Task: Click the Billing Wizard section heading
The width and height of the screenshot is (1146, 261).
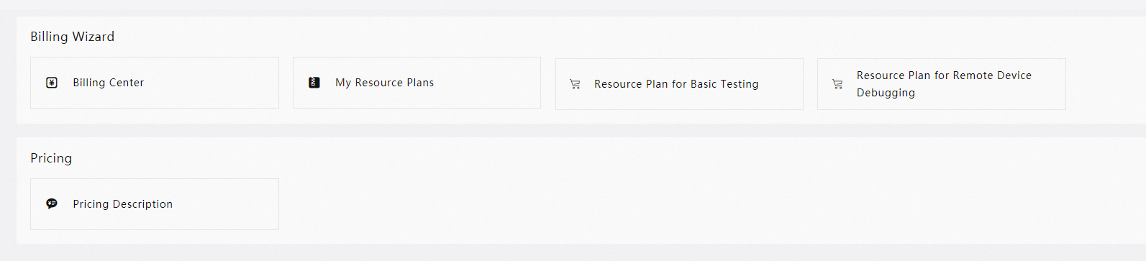Action: [72, 37]
